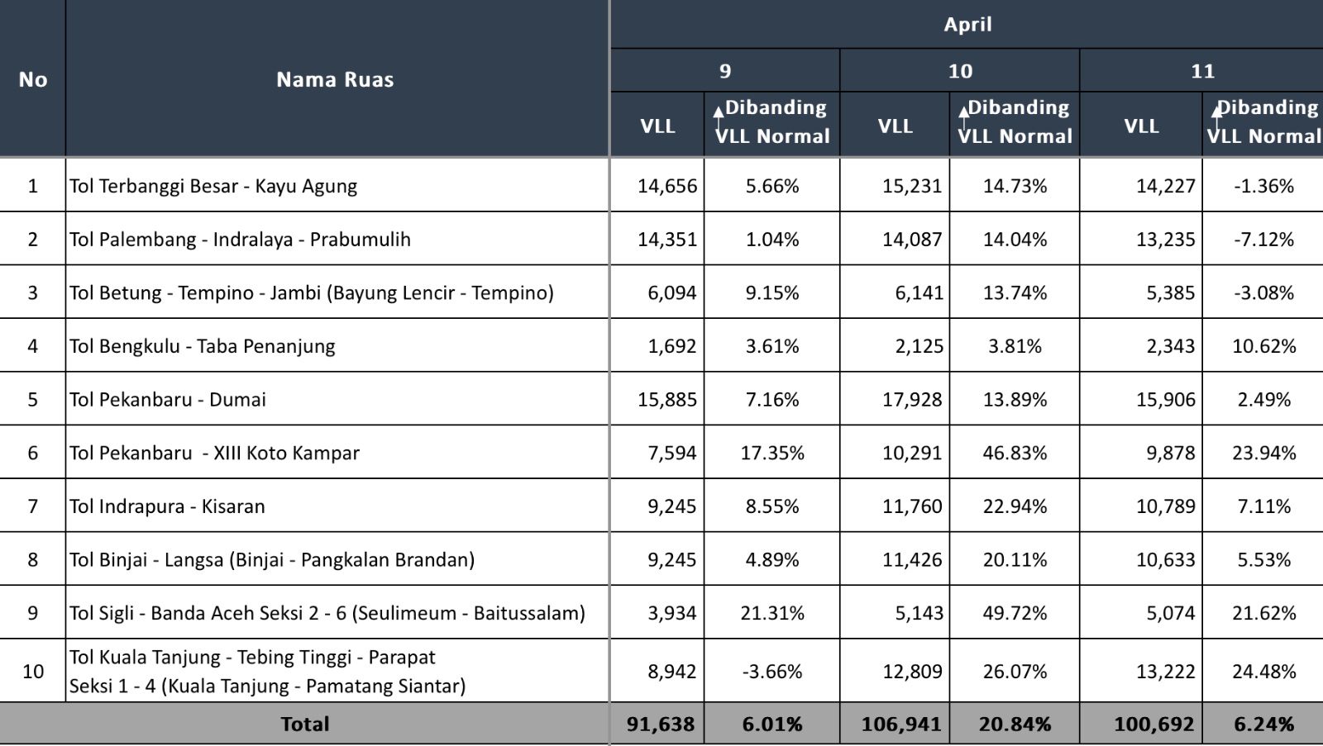Select the Tol Pekanbaru - Dumai row name

[x=168, y=399]
